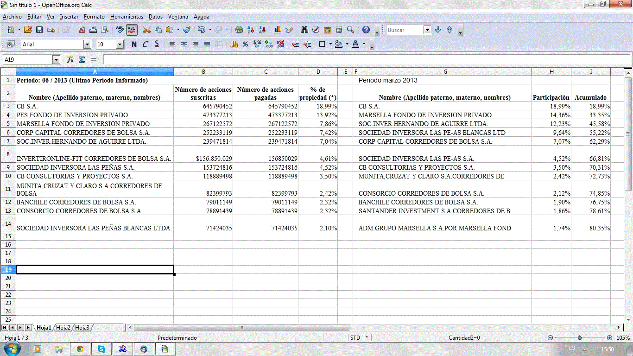
Task: Expand the Name Box dropdown
Action: tap(57, 60)
